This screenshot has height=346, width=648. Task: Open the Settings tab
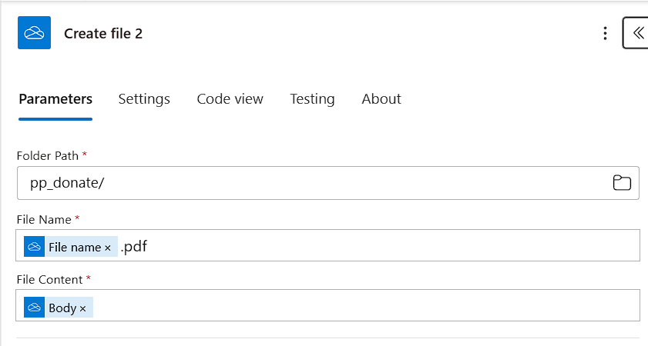click(144, 99)
